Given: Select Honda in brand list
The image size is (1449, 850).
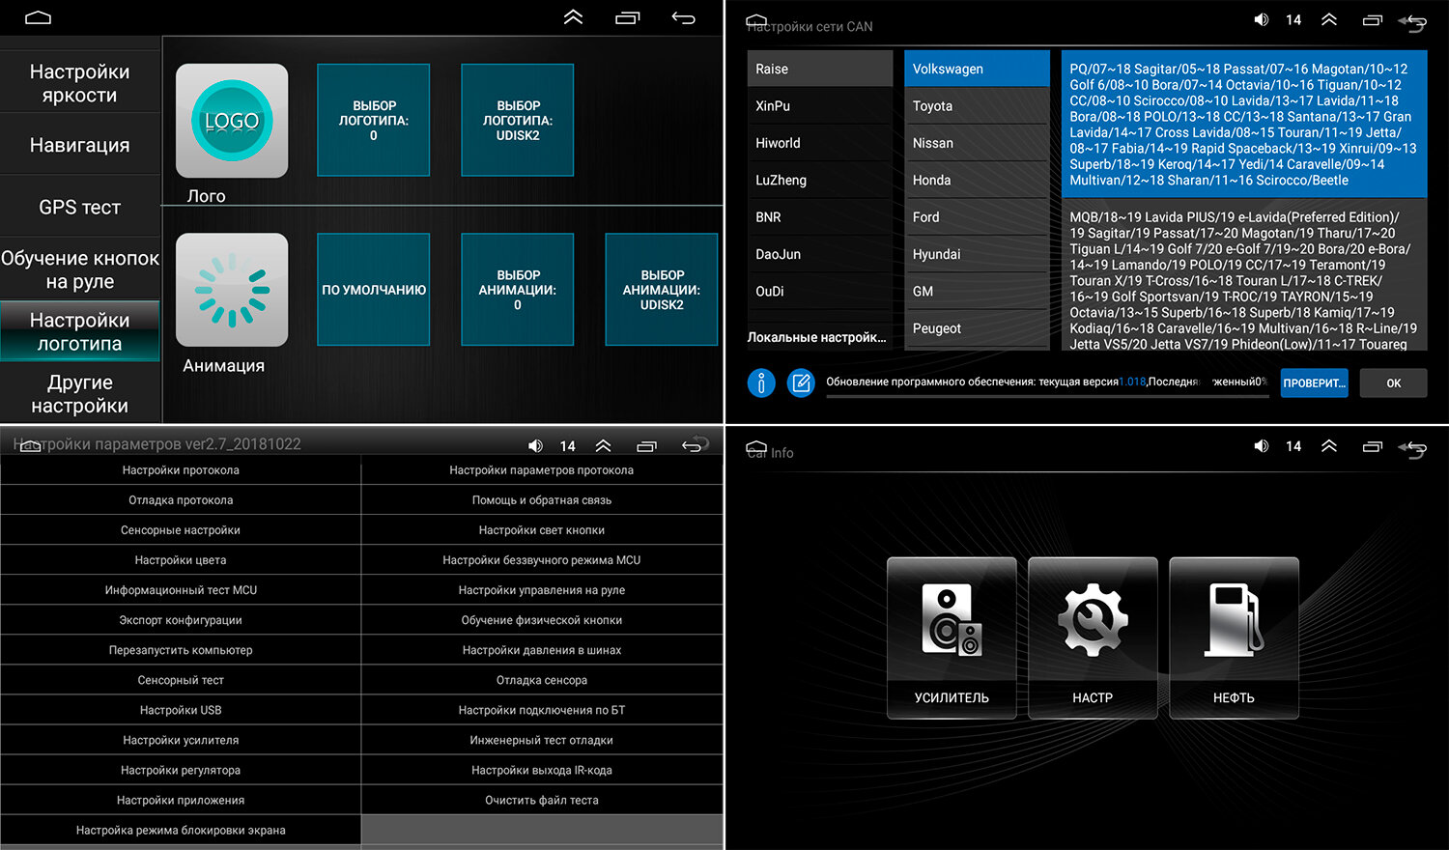Looking at the screenshot, I should [977, 180].
